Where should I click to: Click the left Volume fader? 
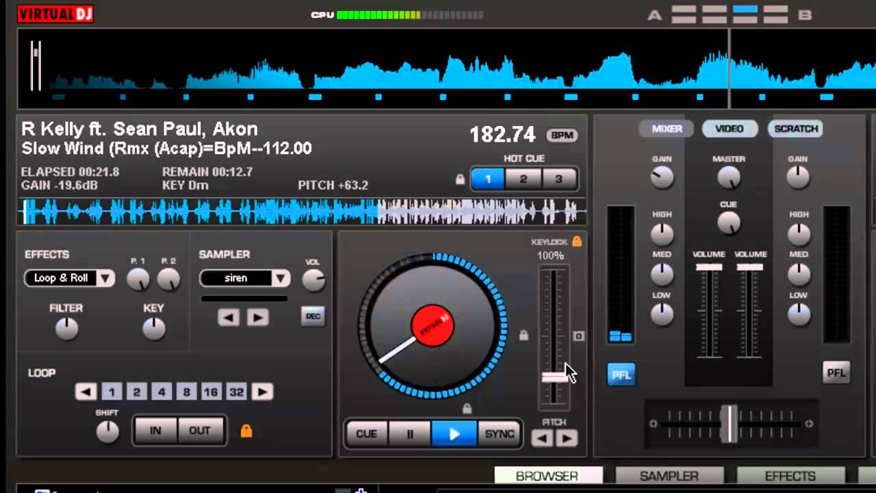point(709,267)
